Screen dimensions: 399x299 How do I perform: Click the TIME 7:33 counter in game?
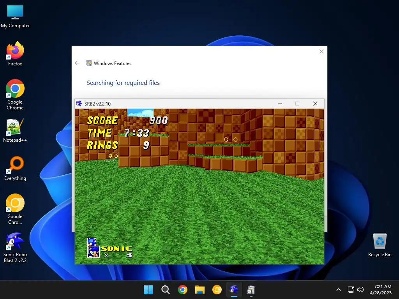coord(118,133)
